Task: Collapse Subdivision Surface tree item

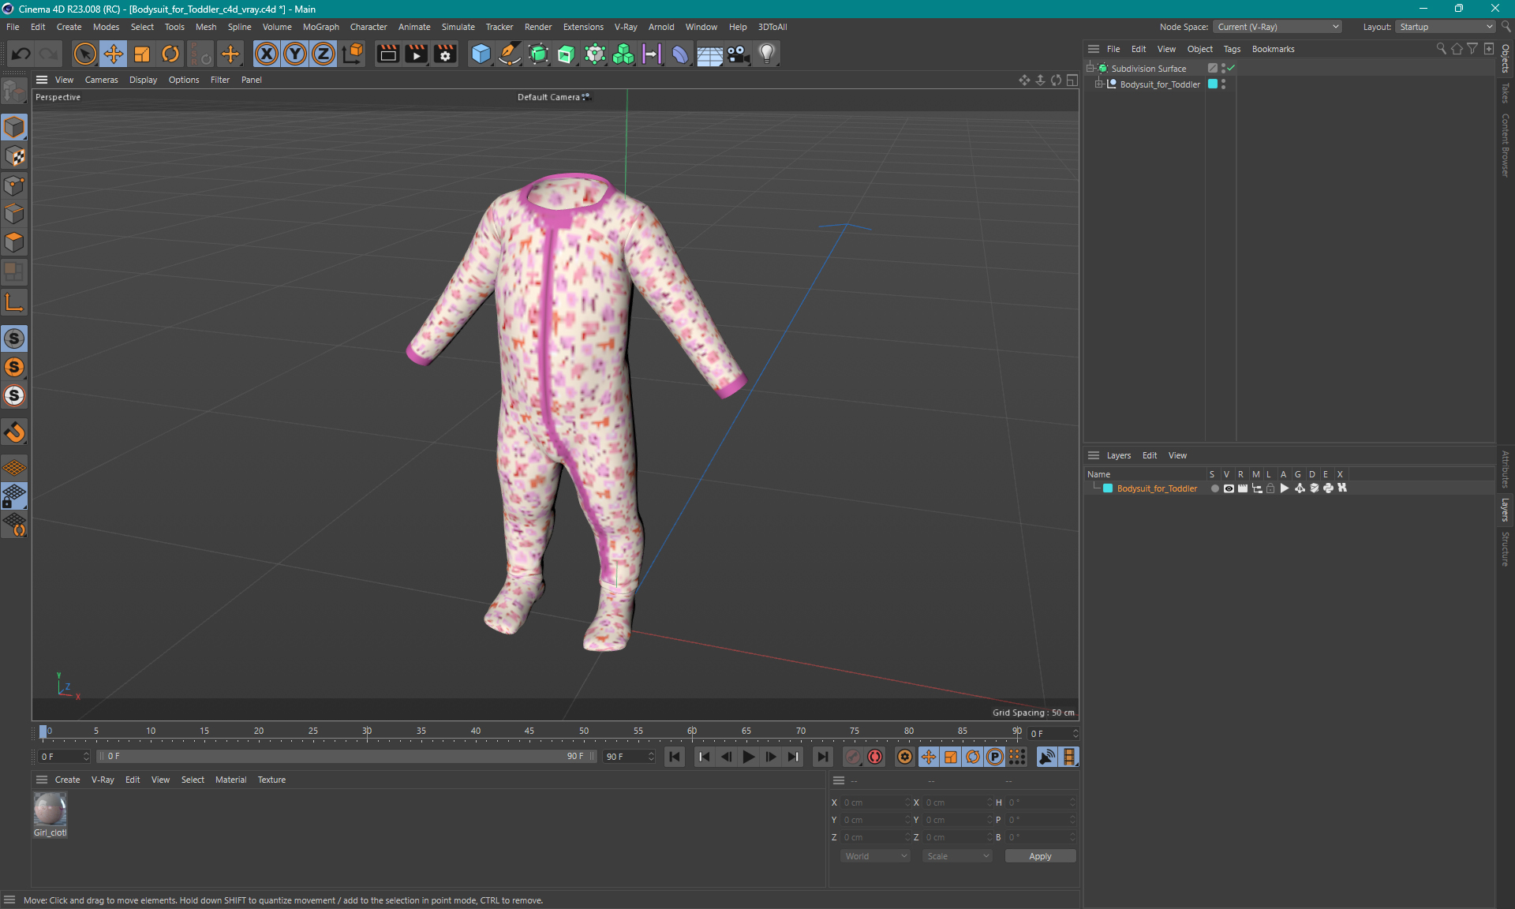Action: (x=1091, y=69)
